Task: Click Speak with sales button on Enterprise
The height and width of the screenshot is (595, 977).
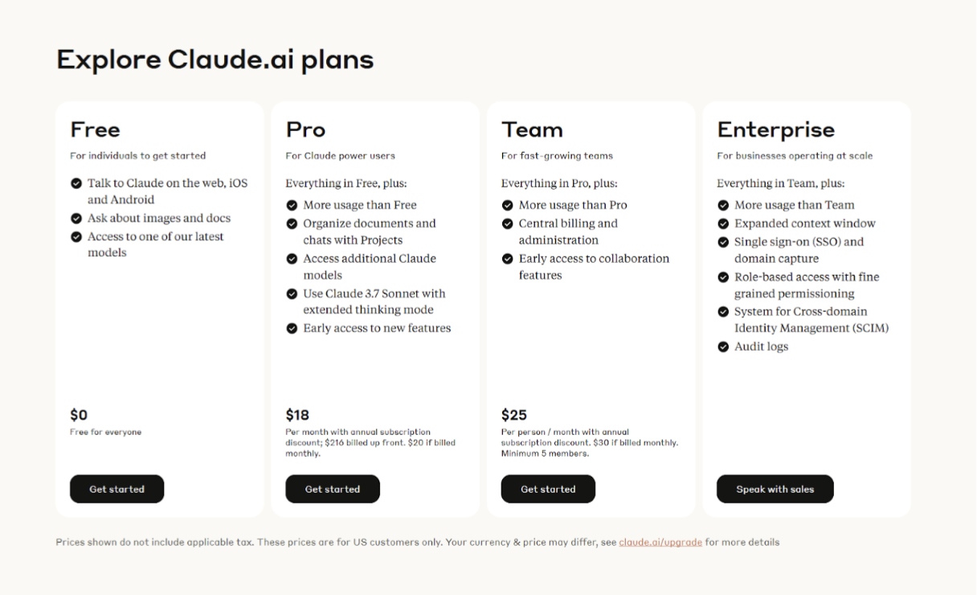Action: [775, 489]
